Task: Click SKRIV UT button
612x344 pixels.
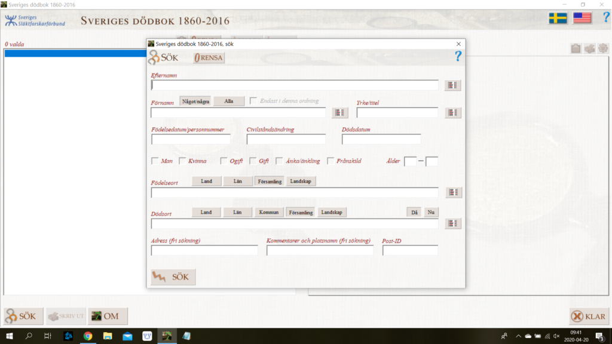Action: click(66, 317)
